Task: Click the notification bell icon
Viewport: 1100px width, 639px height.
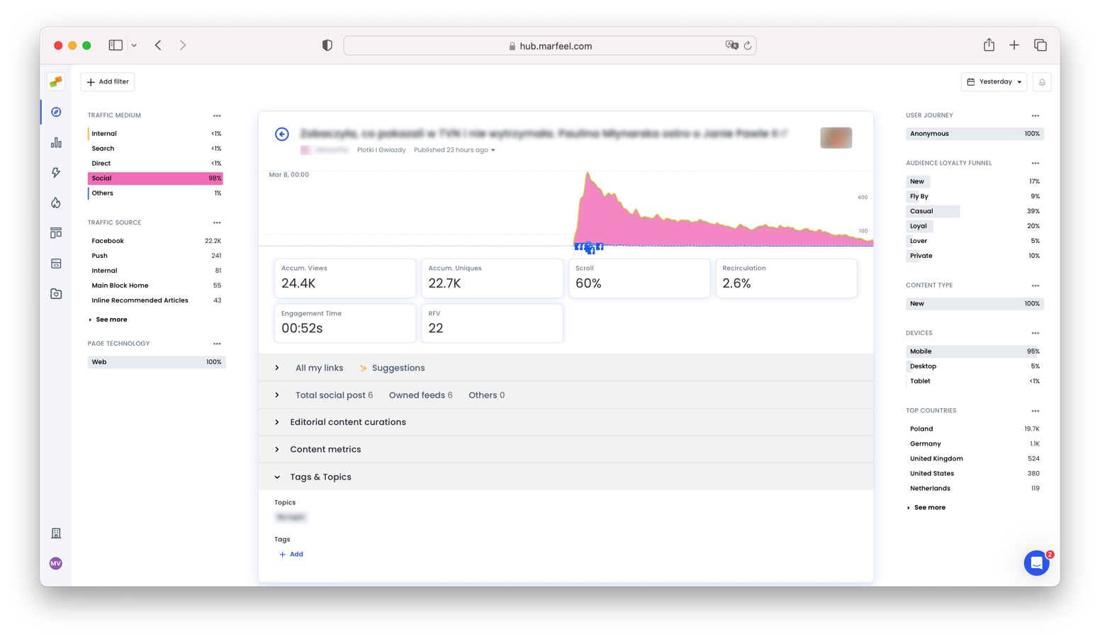Action: [x=1042, y=82]
